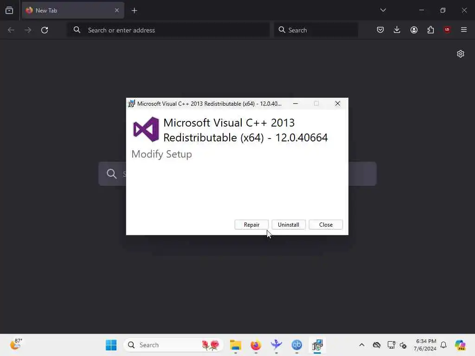This screenshot has height=356, width=475.
Task: Open the Downloads panel
Action: pos(397,30)
